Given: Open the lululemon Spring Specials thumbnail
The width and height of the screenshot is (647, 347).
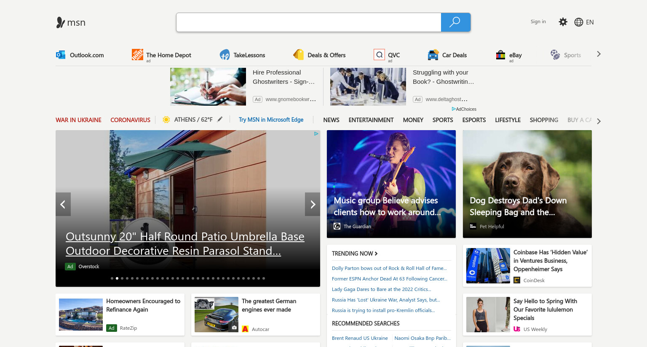Looking at the screenshot, I should 488,315.
